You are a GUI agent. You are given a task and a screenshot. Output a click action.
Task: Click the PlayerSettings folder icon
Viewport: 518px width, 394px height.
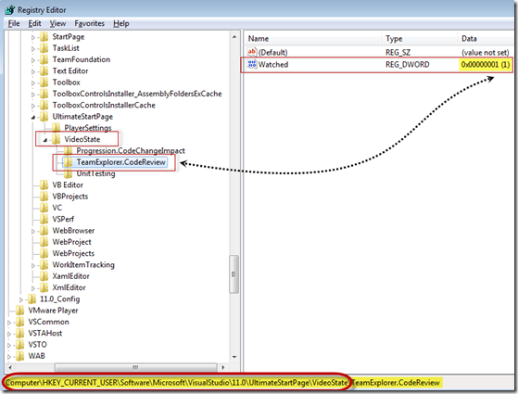(57, 128)
